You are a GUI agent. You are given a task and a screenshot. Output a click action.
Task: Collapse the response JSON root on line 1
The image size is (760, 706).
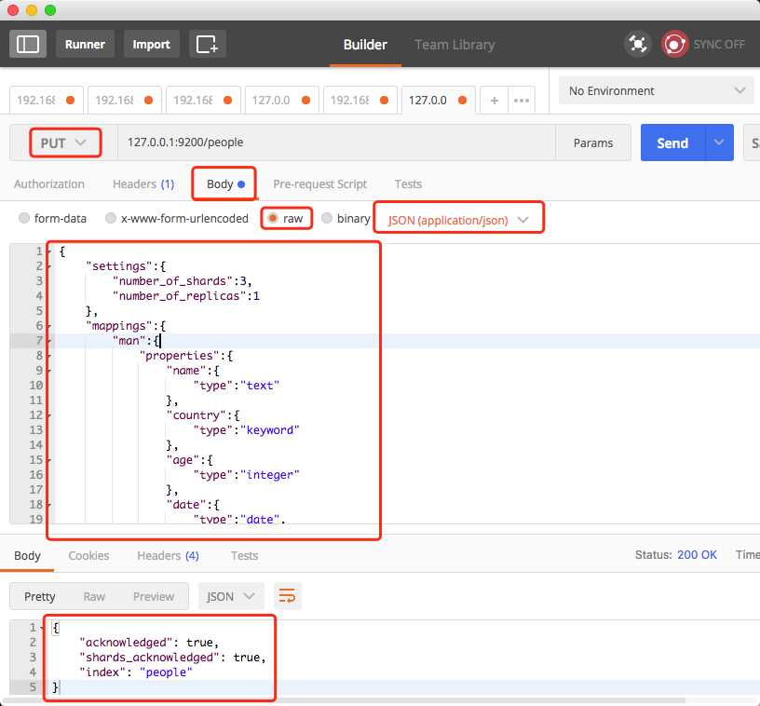(42, 628)
